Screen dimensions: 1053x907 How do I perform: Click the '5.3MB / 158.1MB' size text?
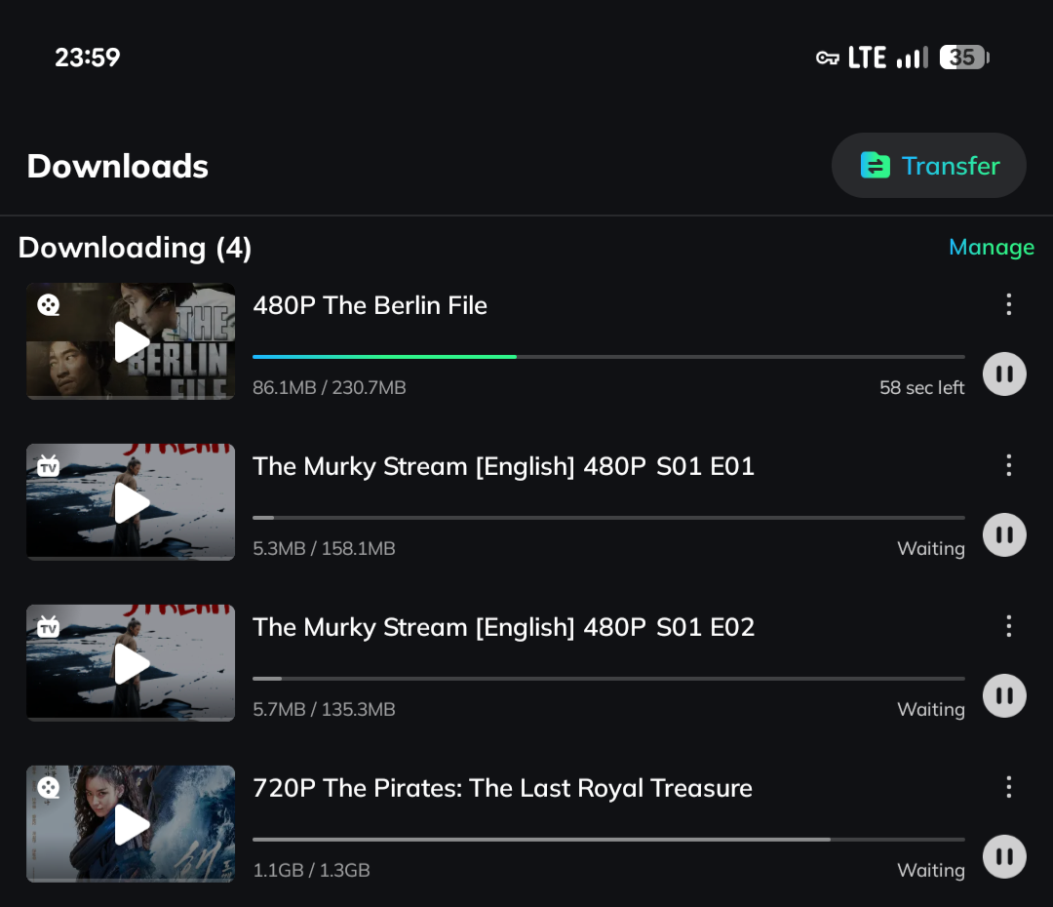tap(324, 548)
